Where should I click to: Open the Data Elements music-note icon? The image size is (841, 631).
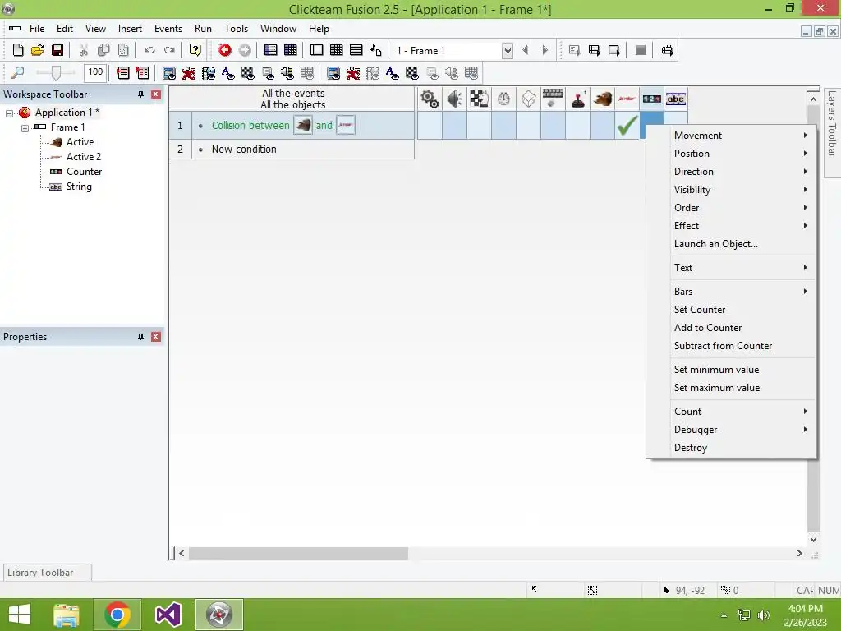(376, 50)
